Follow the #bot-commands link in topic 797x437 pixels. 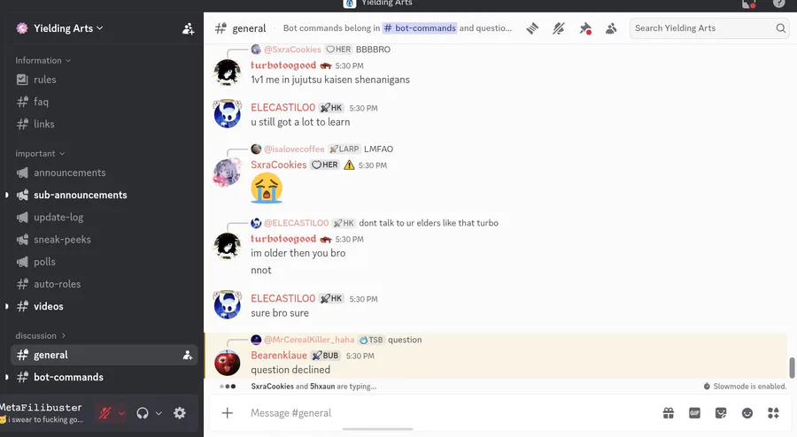(x=420, y=28)
